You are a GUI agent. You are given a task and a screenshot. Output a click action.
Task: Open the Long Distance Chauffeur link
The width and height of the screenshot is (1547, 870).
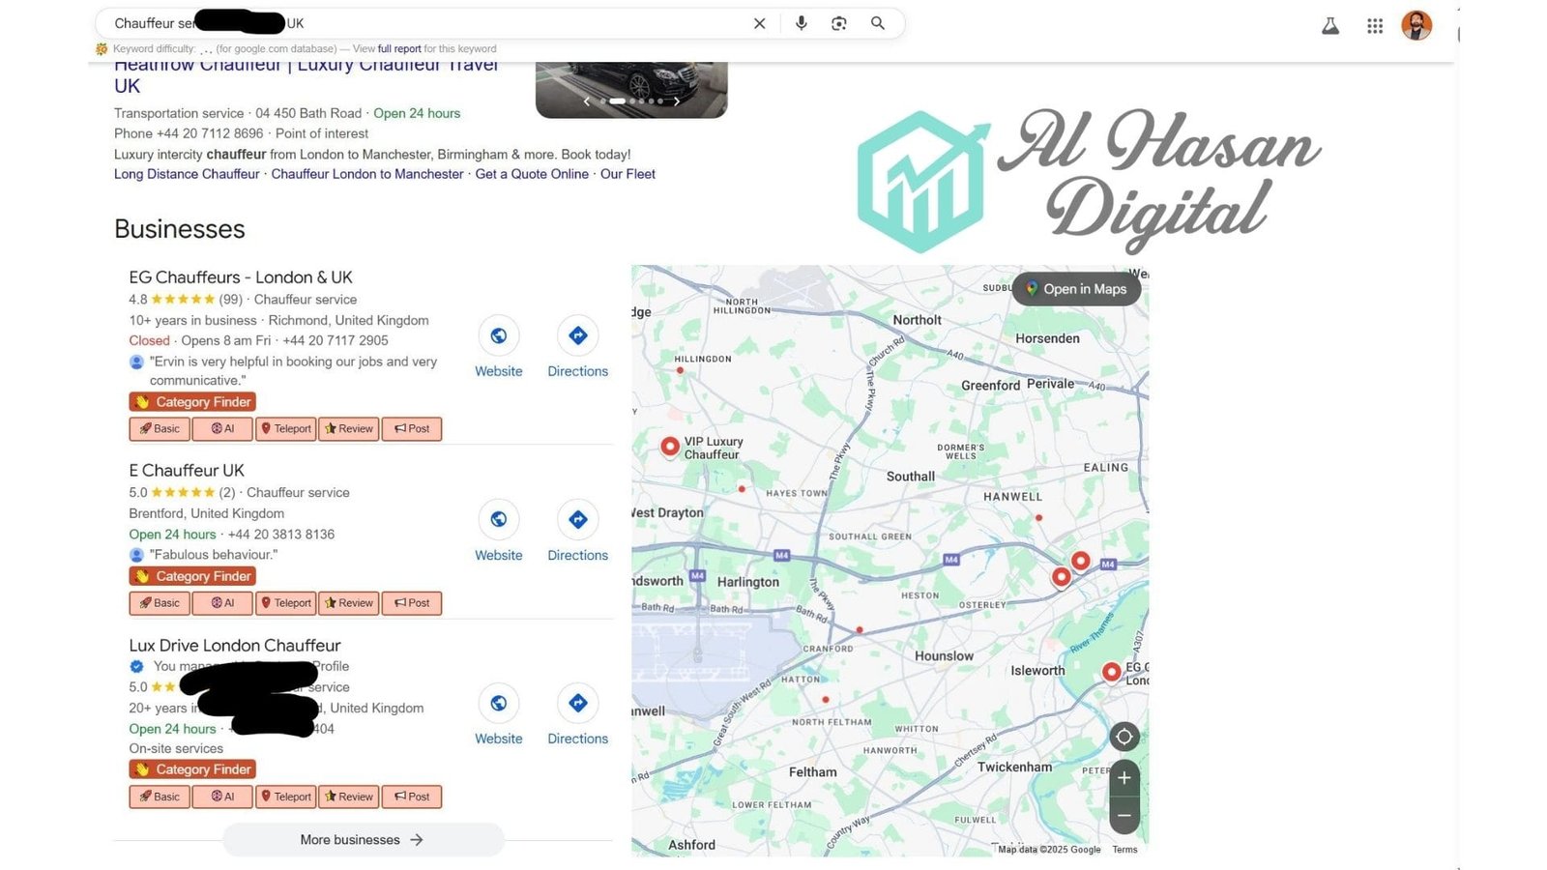[187, 174]
